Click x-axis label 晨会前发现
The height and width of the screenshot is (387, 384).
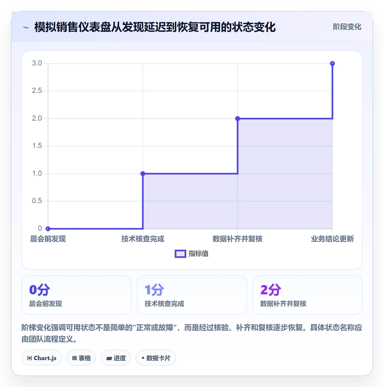click(48, 239)
